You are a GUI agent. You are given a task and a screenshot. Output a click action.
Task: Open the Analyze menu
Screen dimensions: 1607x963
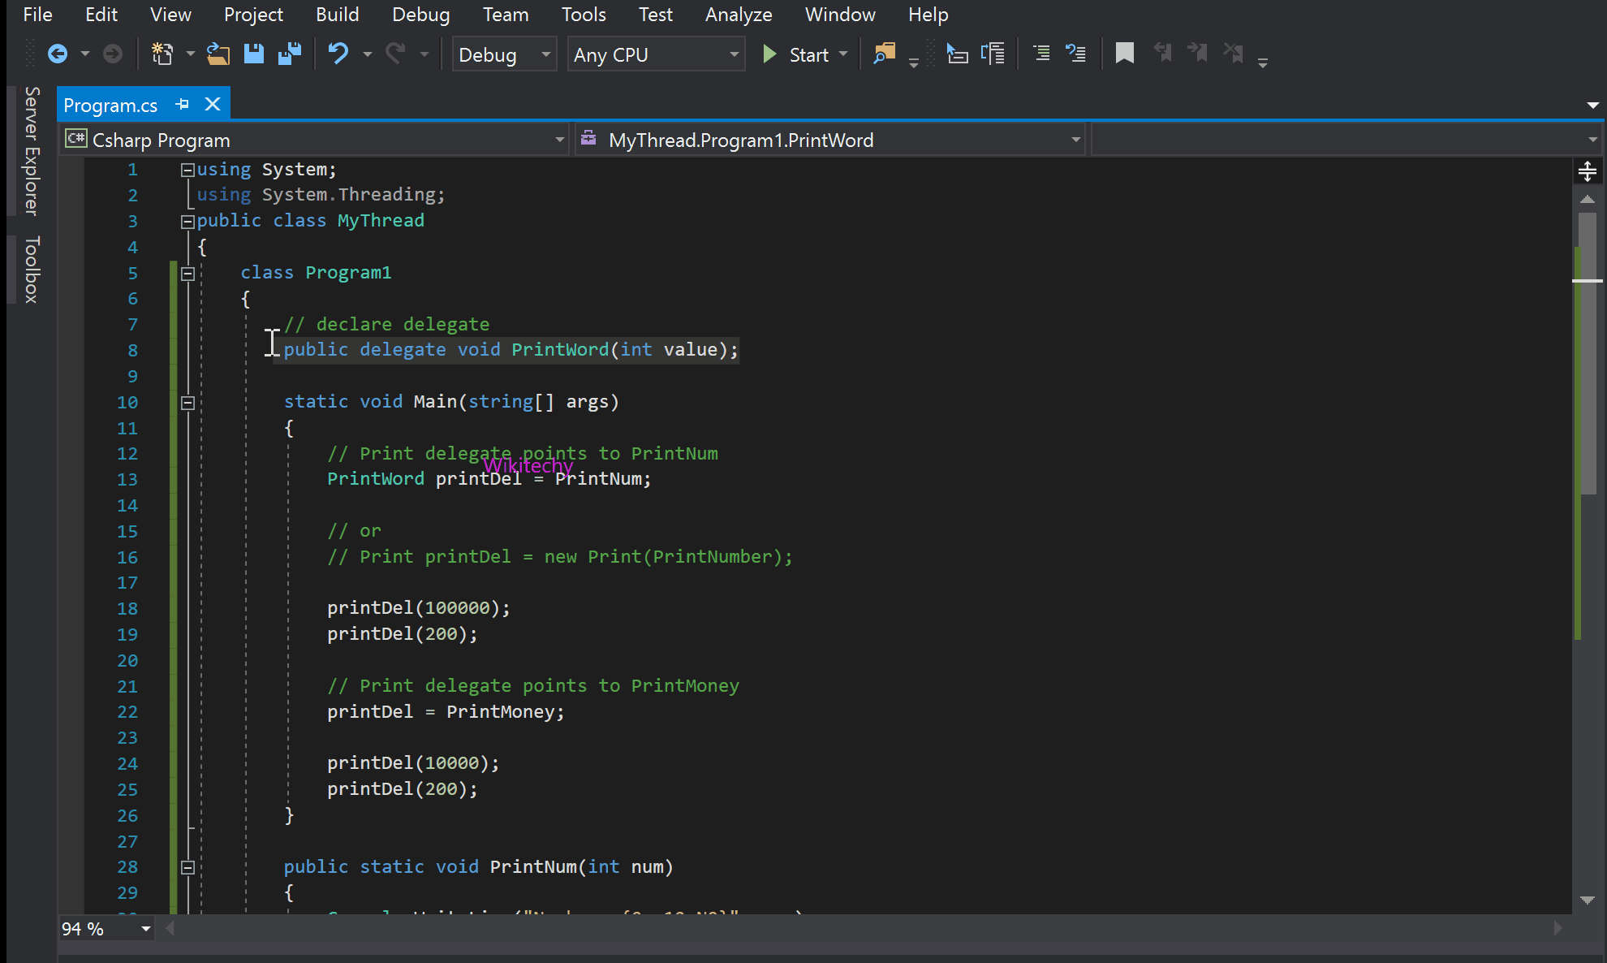pos(738,15)
